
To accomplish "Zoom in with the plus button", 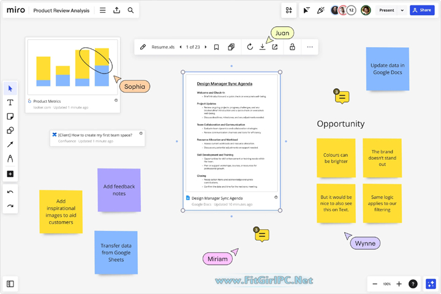I will pos(399,284).
